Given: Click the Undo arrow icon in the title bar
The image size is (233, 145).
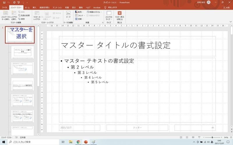Looking at the screenshot, I should pyautogui.click(x=8, y=3).
